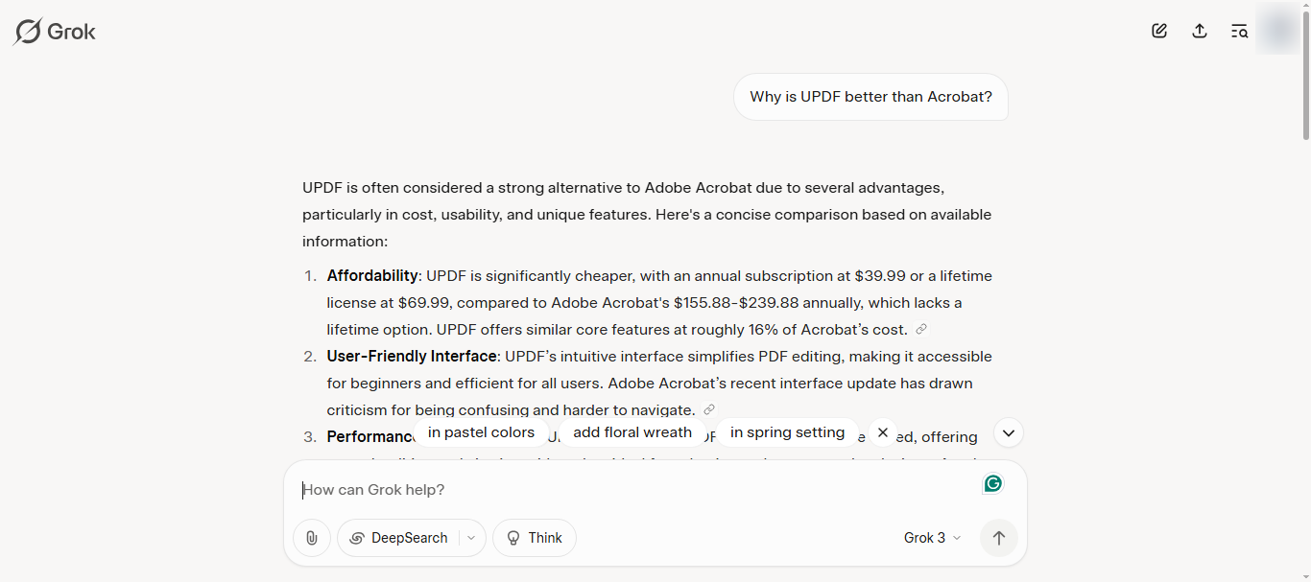Open the Grok 3 model selector
The image size is (1311, 582).
tap(932, 538)
